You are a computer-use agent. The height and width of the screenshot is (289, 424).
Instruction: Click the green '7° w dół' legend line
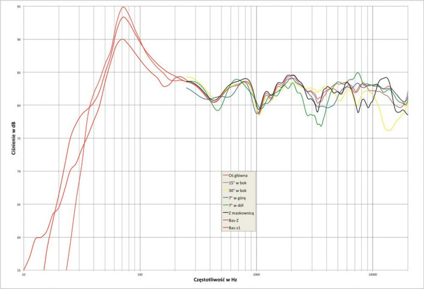[x=226, y=204]
